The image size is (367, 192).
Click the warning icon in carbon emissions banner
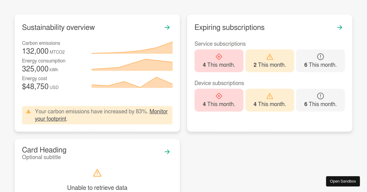coord(28,111)
